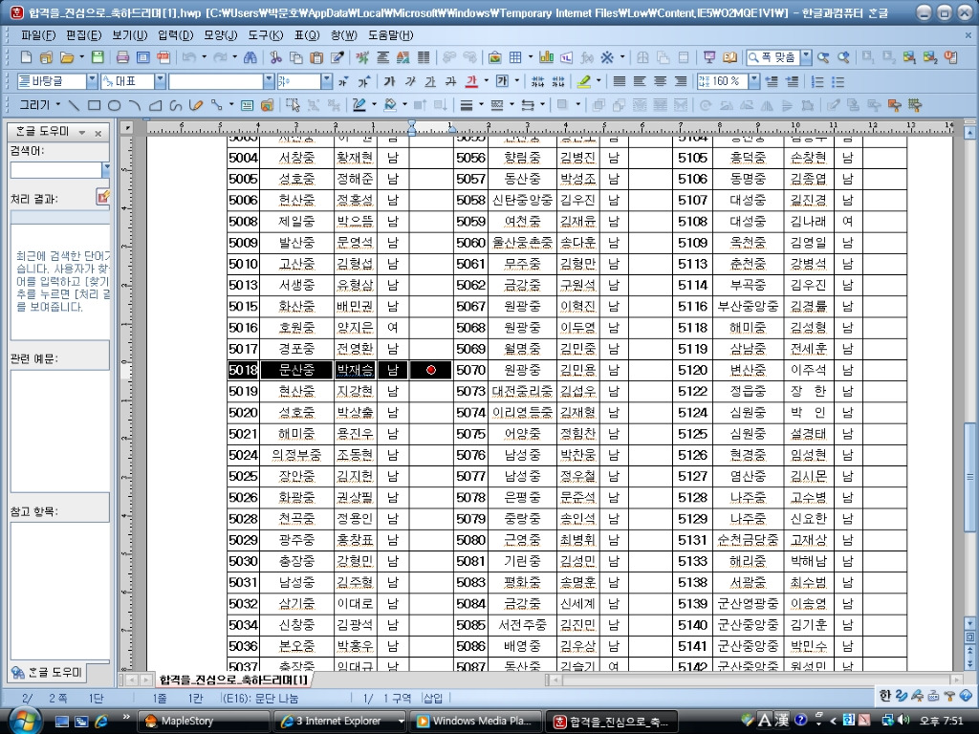The image size is (979, 734).
Task: Open the paragraph shape icon
Action: 382,57
